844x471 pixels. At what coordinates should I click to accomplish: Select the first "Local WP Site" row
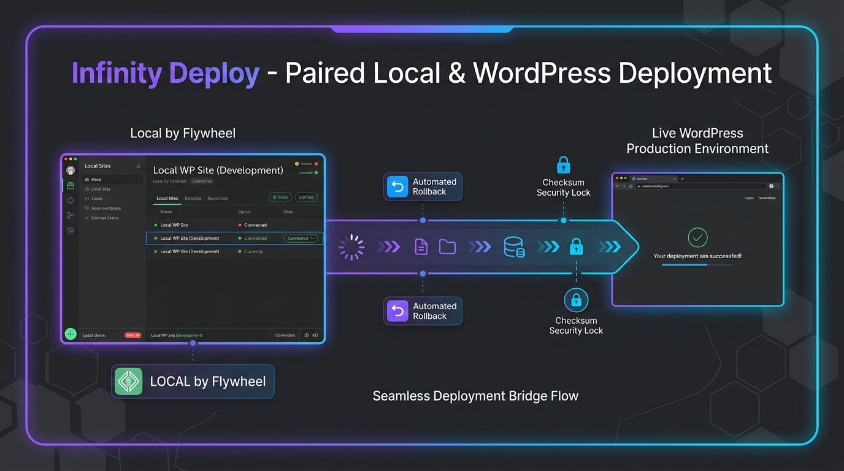(x=234, y=225)
